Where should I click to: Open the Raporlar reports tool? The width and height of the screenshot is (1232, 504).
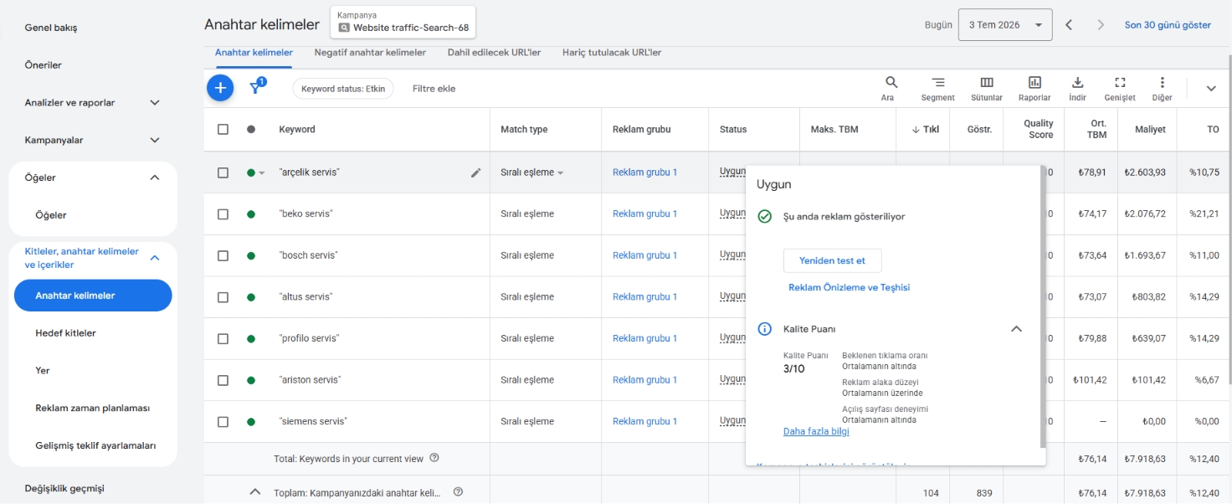coord(1034,88)
